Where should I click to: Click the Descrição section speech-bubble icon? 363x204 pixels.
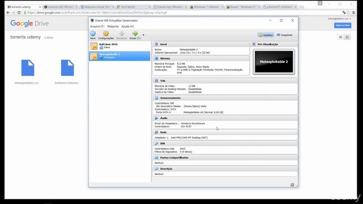click(157, 169)
